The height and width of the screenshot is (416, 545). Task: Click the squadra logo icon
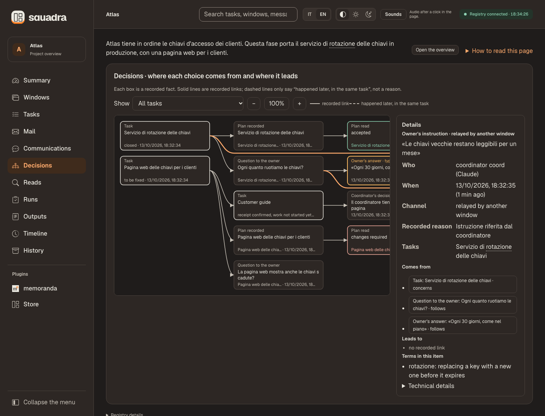point(18,17)
